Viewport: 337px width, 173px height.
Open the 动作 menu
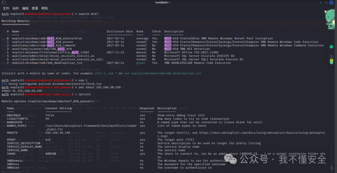(16, 8)
